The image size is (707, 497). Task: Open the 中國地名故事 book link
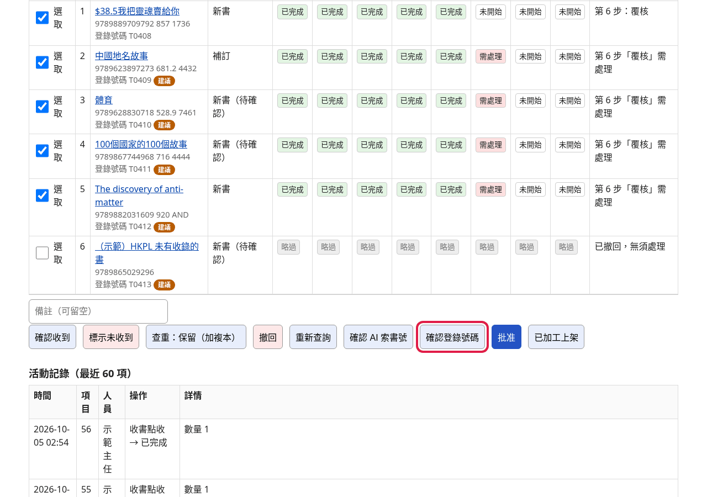pos(122,56)
